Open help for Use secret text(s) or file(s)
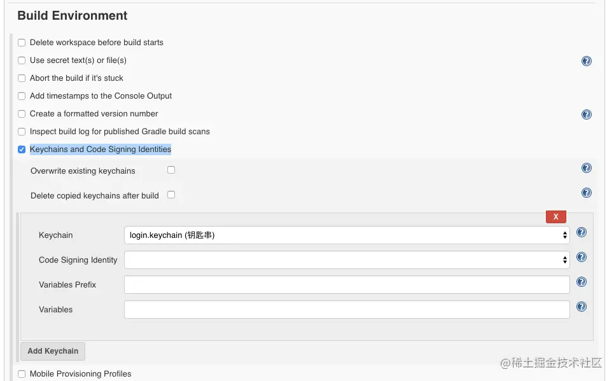Viewport: 614px width, 381px height. (587, 61)
